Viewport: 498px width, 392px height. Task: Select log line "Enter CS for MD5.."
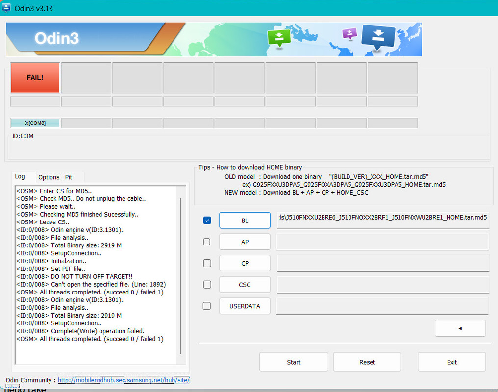coord(54,191)
